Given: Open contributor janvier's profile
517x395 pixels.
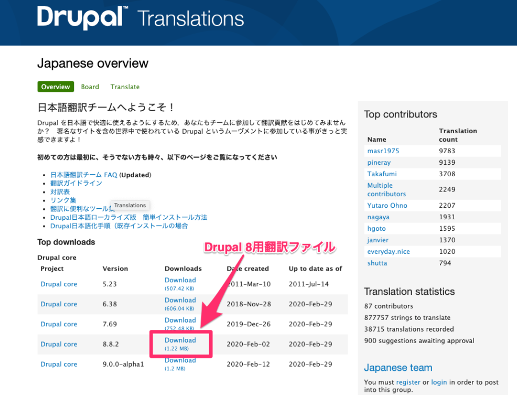Looking at the screenshot, I should click(x=378, y=240).
